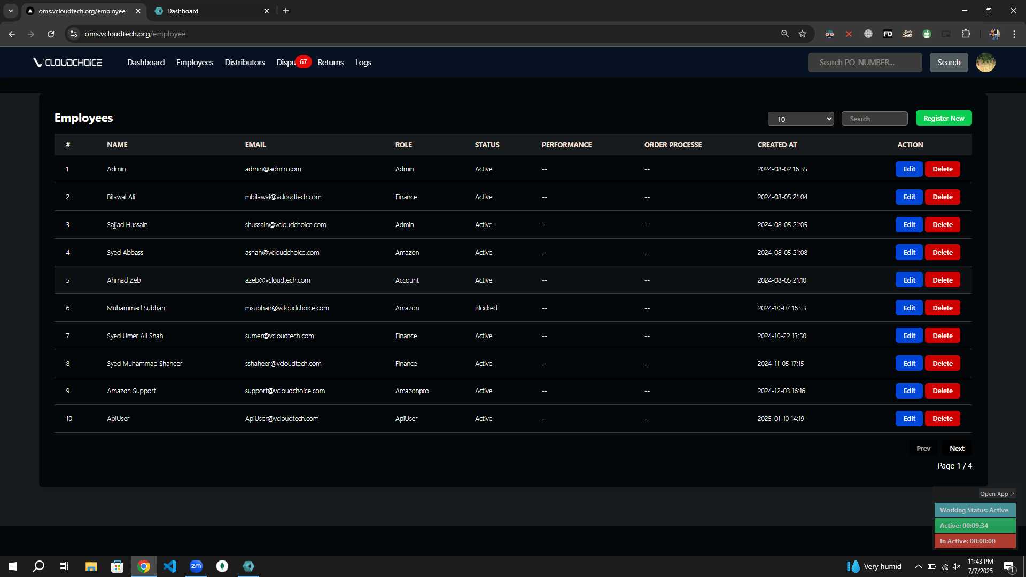Click the Prev pagination button
The image size is (1026, 577).
[923, 448]
